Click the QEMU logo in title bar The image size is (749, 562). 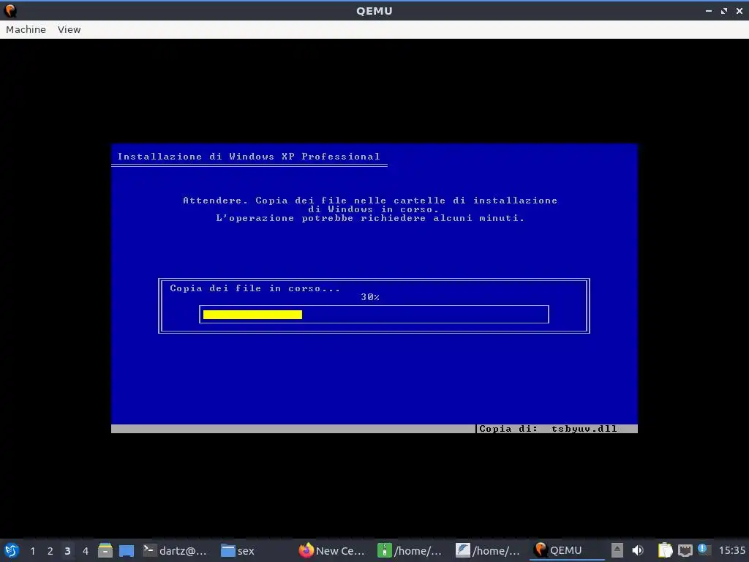point(10,10)
